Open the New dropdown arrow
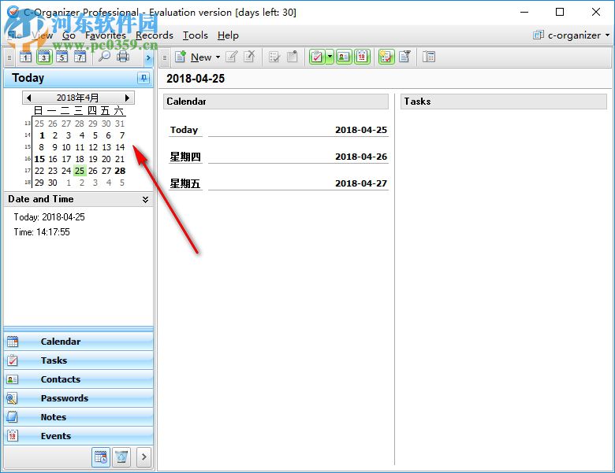The image size is (615, 473). click(218, 57)
